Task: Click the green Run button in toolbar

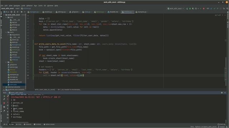Action: coord(187,9)
